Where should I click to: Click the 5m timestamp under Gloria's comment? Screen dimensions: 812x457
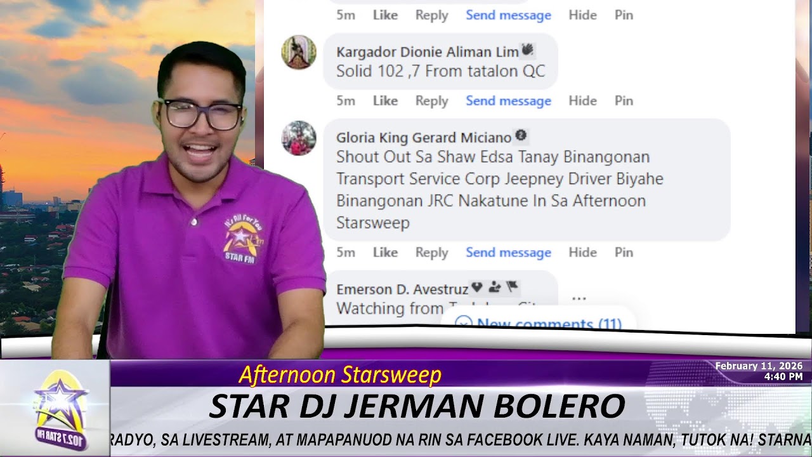point(346,252)
